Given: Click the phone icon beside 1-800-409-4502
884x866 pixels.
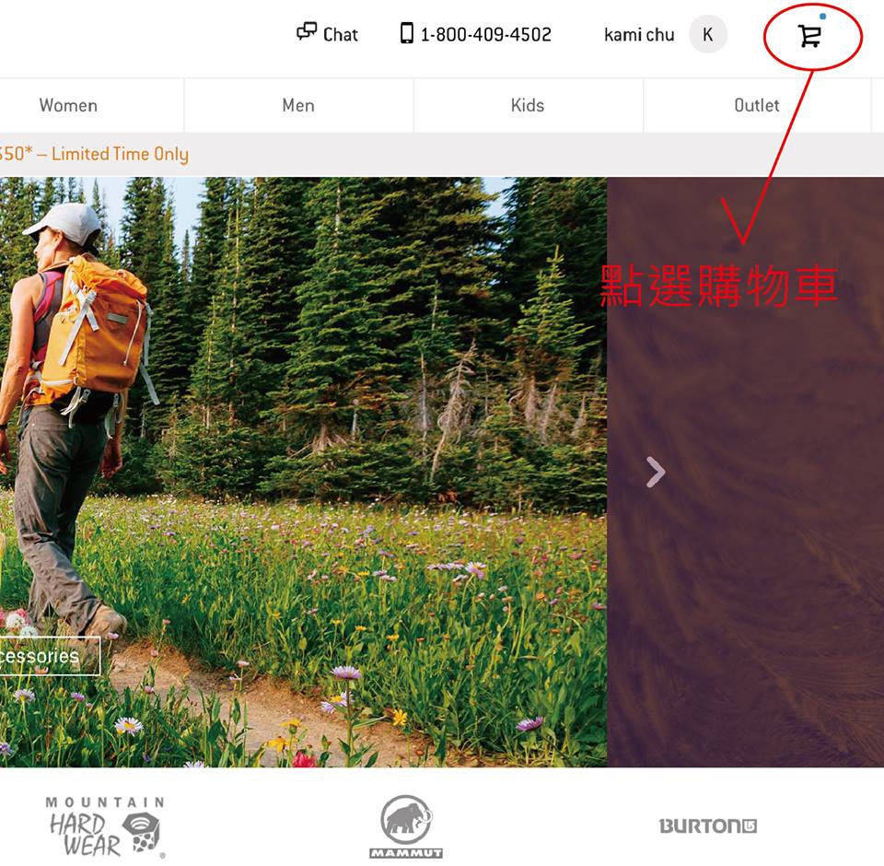Looking at the screenshot, I should 406,33.
